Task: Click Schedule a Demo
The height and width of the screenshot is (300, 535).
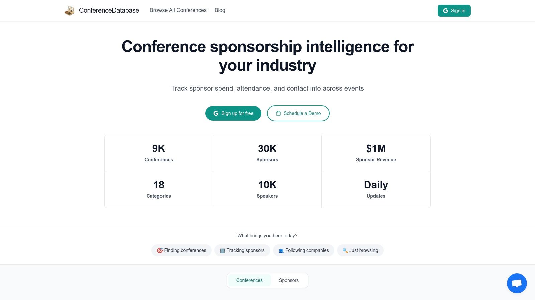Action: click(x=298, y=113)
